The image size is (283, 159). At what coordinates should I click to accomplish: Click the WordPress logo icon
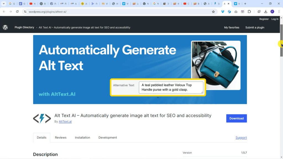tap(5, 27)
